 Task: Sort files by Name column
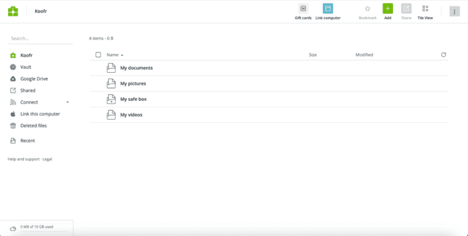112,54
